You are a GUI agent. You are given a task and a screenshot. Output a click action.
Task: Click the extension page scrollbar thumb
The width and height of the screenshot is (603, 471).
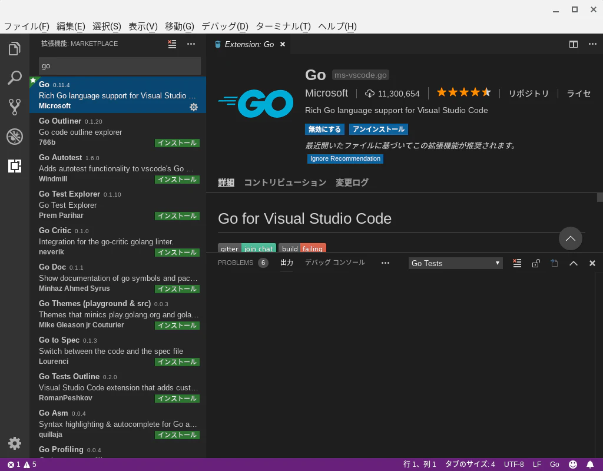click(x=599, y=198)
